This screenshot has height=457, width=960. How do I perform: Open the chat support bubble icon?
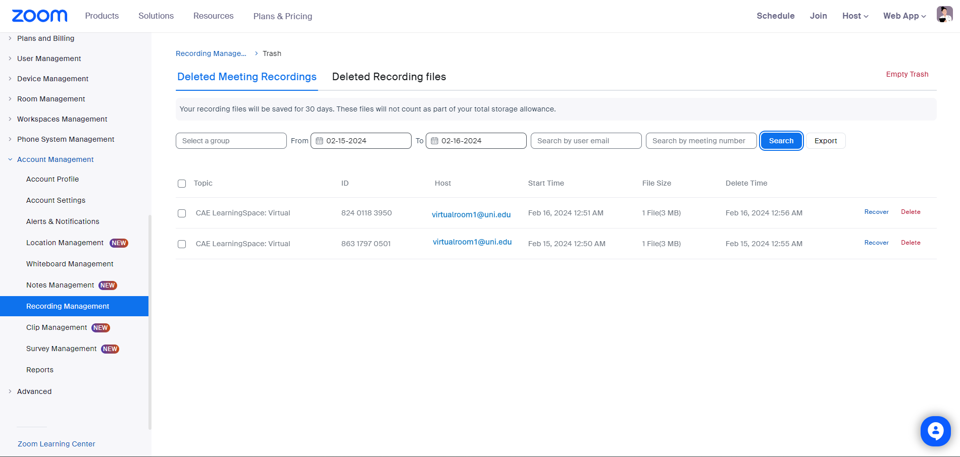click(x=935, y=431)
